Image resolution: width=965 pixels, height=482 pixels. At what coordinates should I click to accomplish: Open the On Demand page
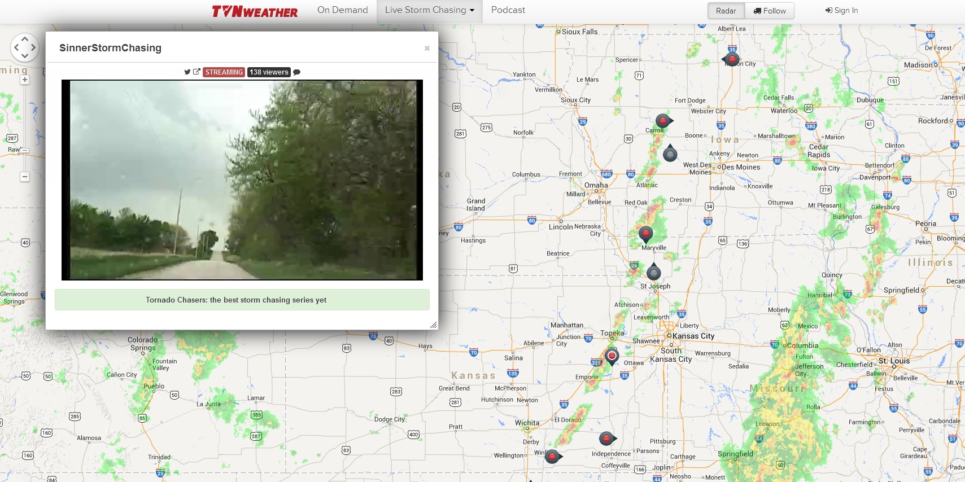click(343, 10)
